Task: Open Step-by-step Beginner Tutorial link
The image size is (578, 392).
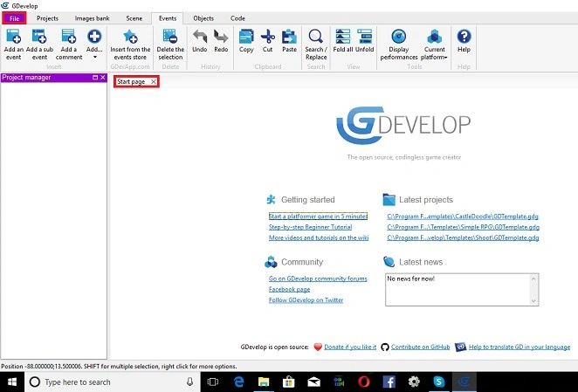Action: click(x=310, y=227)
